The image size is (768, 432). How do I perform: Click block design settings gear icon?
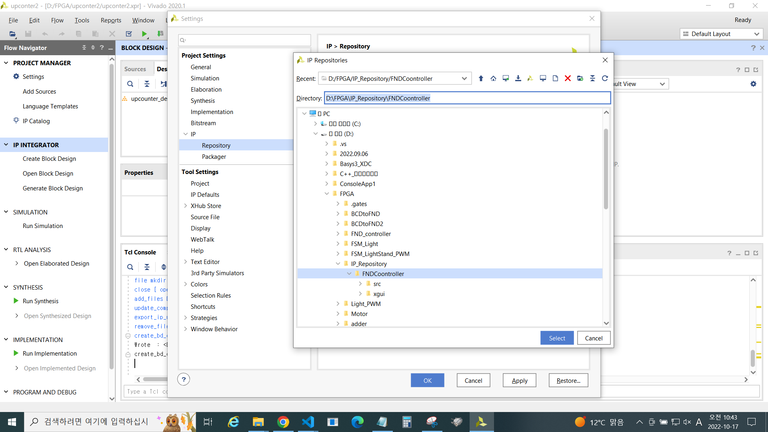(x=753, y=84)
